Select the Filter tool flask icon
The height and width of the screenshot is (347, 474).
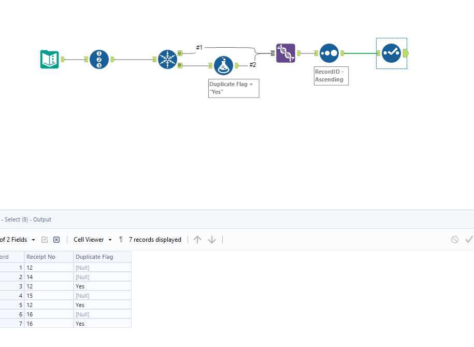223,65
